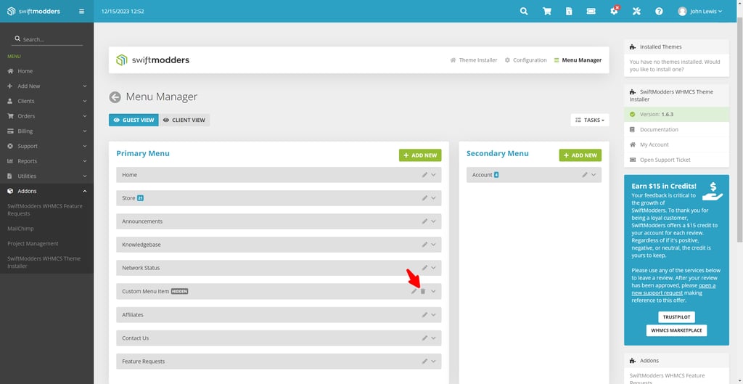
Task: Click the Trustpilot button
Action: coord(677,317)
